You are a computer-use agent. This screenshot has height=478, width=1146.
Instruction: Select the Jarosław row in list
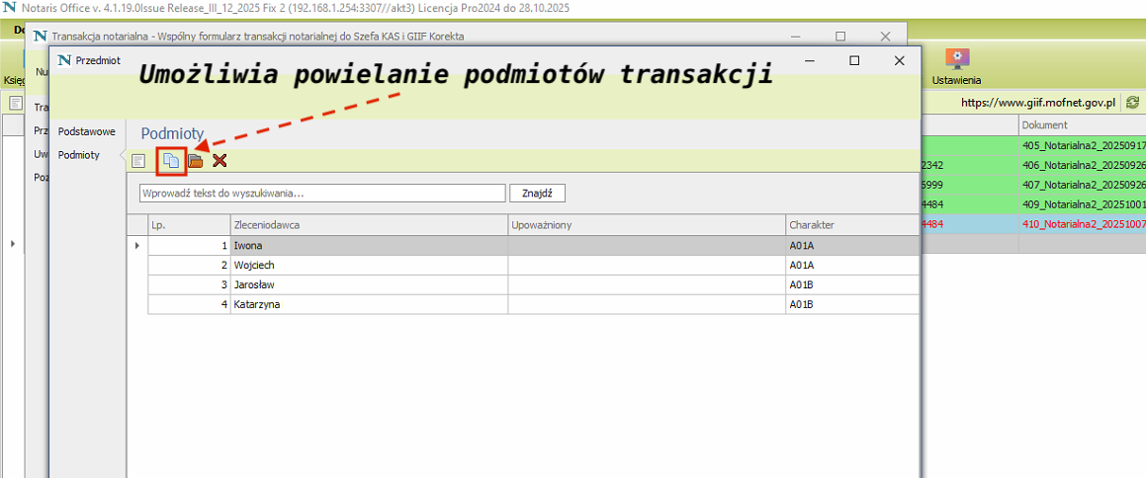[x=368, y=284]
